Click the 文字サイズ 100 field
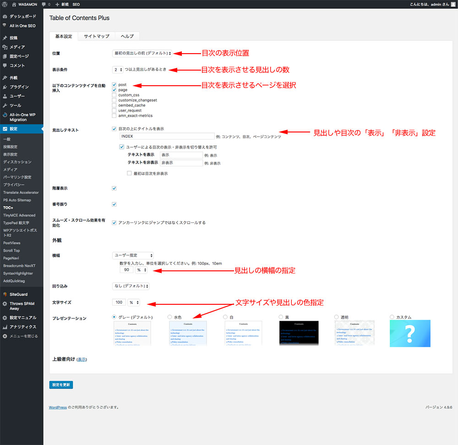 119,302
